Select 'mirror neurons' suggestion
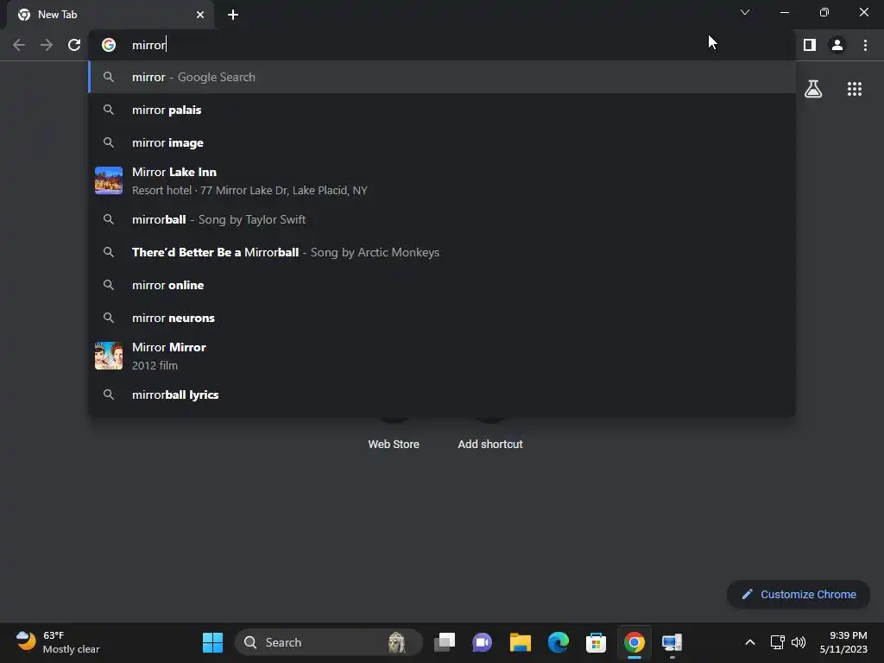Viewport: 884px width, 663px height. tap(442, 318)
